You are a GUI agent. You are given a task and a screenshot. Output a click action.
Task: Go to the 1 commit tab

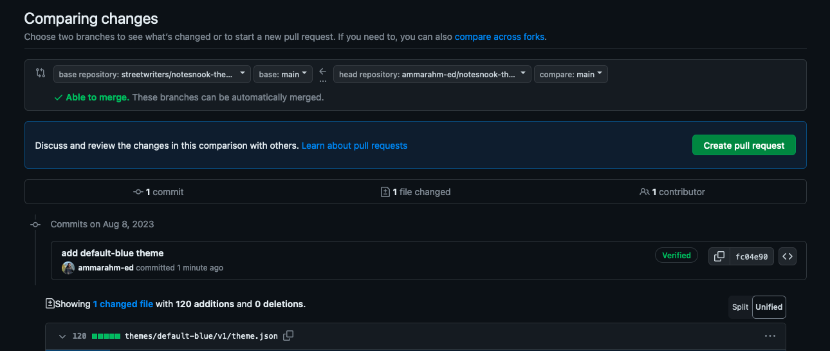(x=158, y=192)
